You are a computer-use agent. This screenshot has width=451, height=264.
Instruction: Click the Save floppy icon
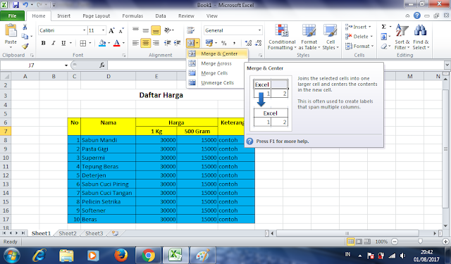16,5
